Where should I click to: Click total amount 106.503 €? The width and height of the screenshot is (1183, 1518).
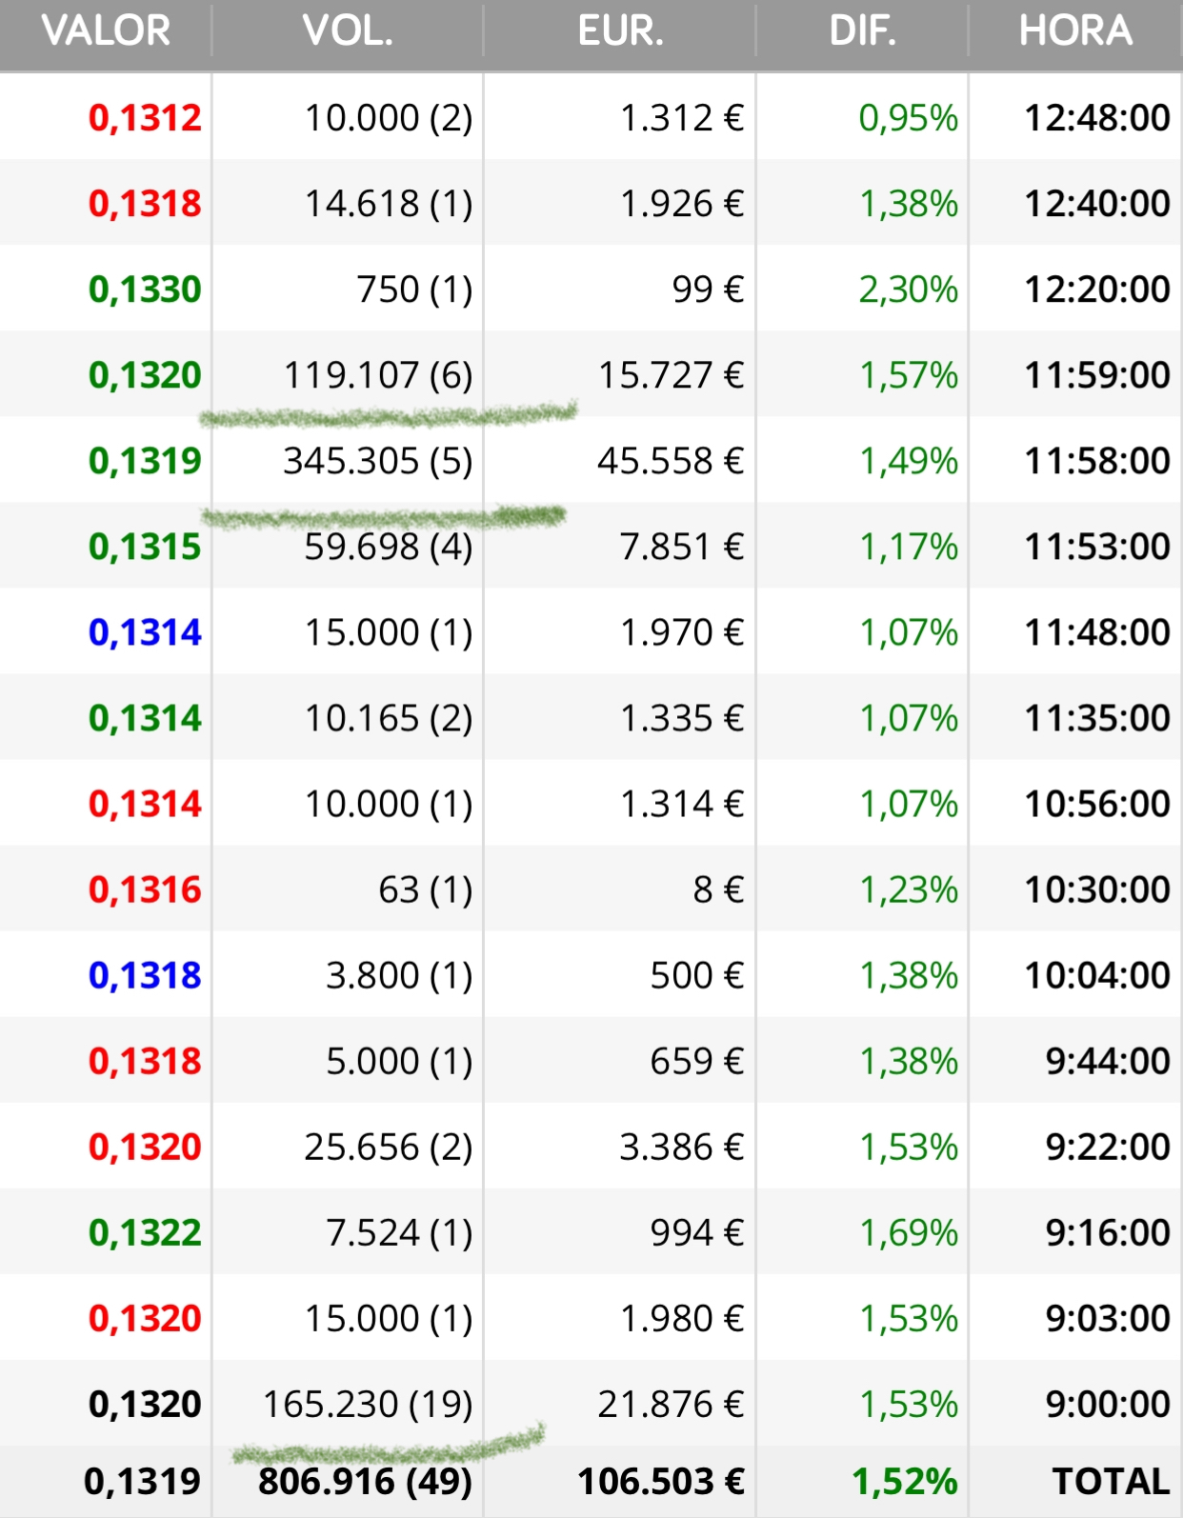click(x=661, y=1481)
